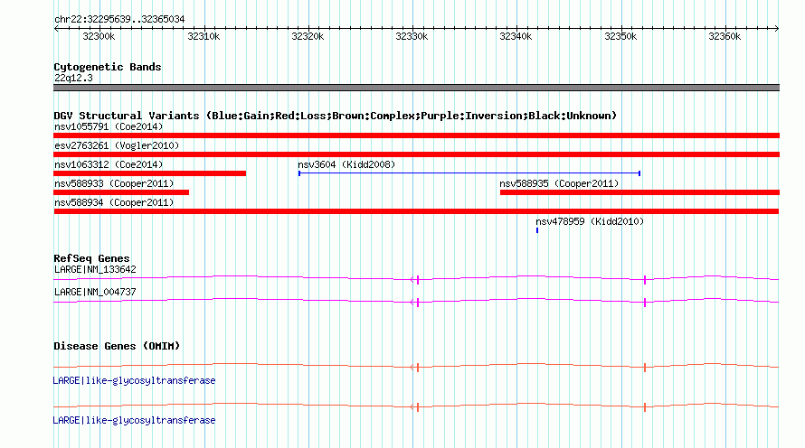Click the right arrow of the ruler
The image size is (805, 448).
777,29
